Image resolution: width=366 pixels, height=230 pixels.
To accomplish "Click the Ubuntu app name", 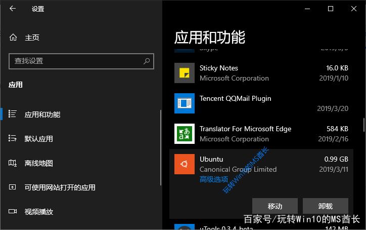I will [211, 160].
